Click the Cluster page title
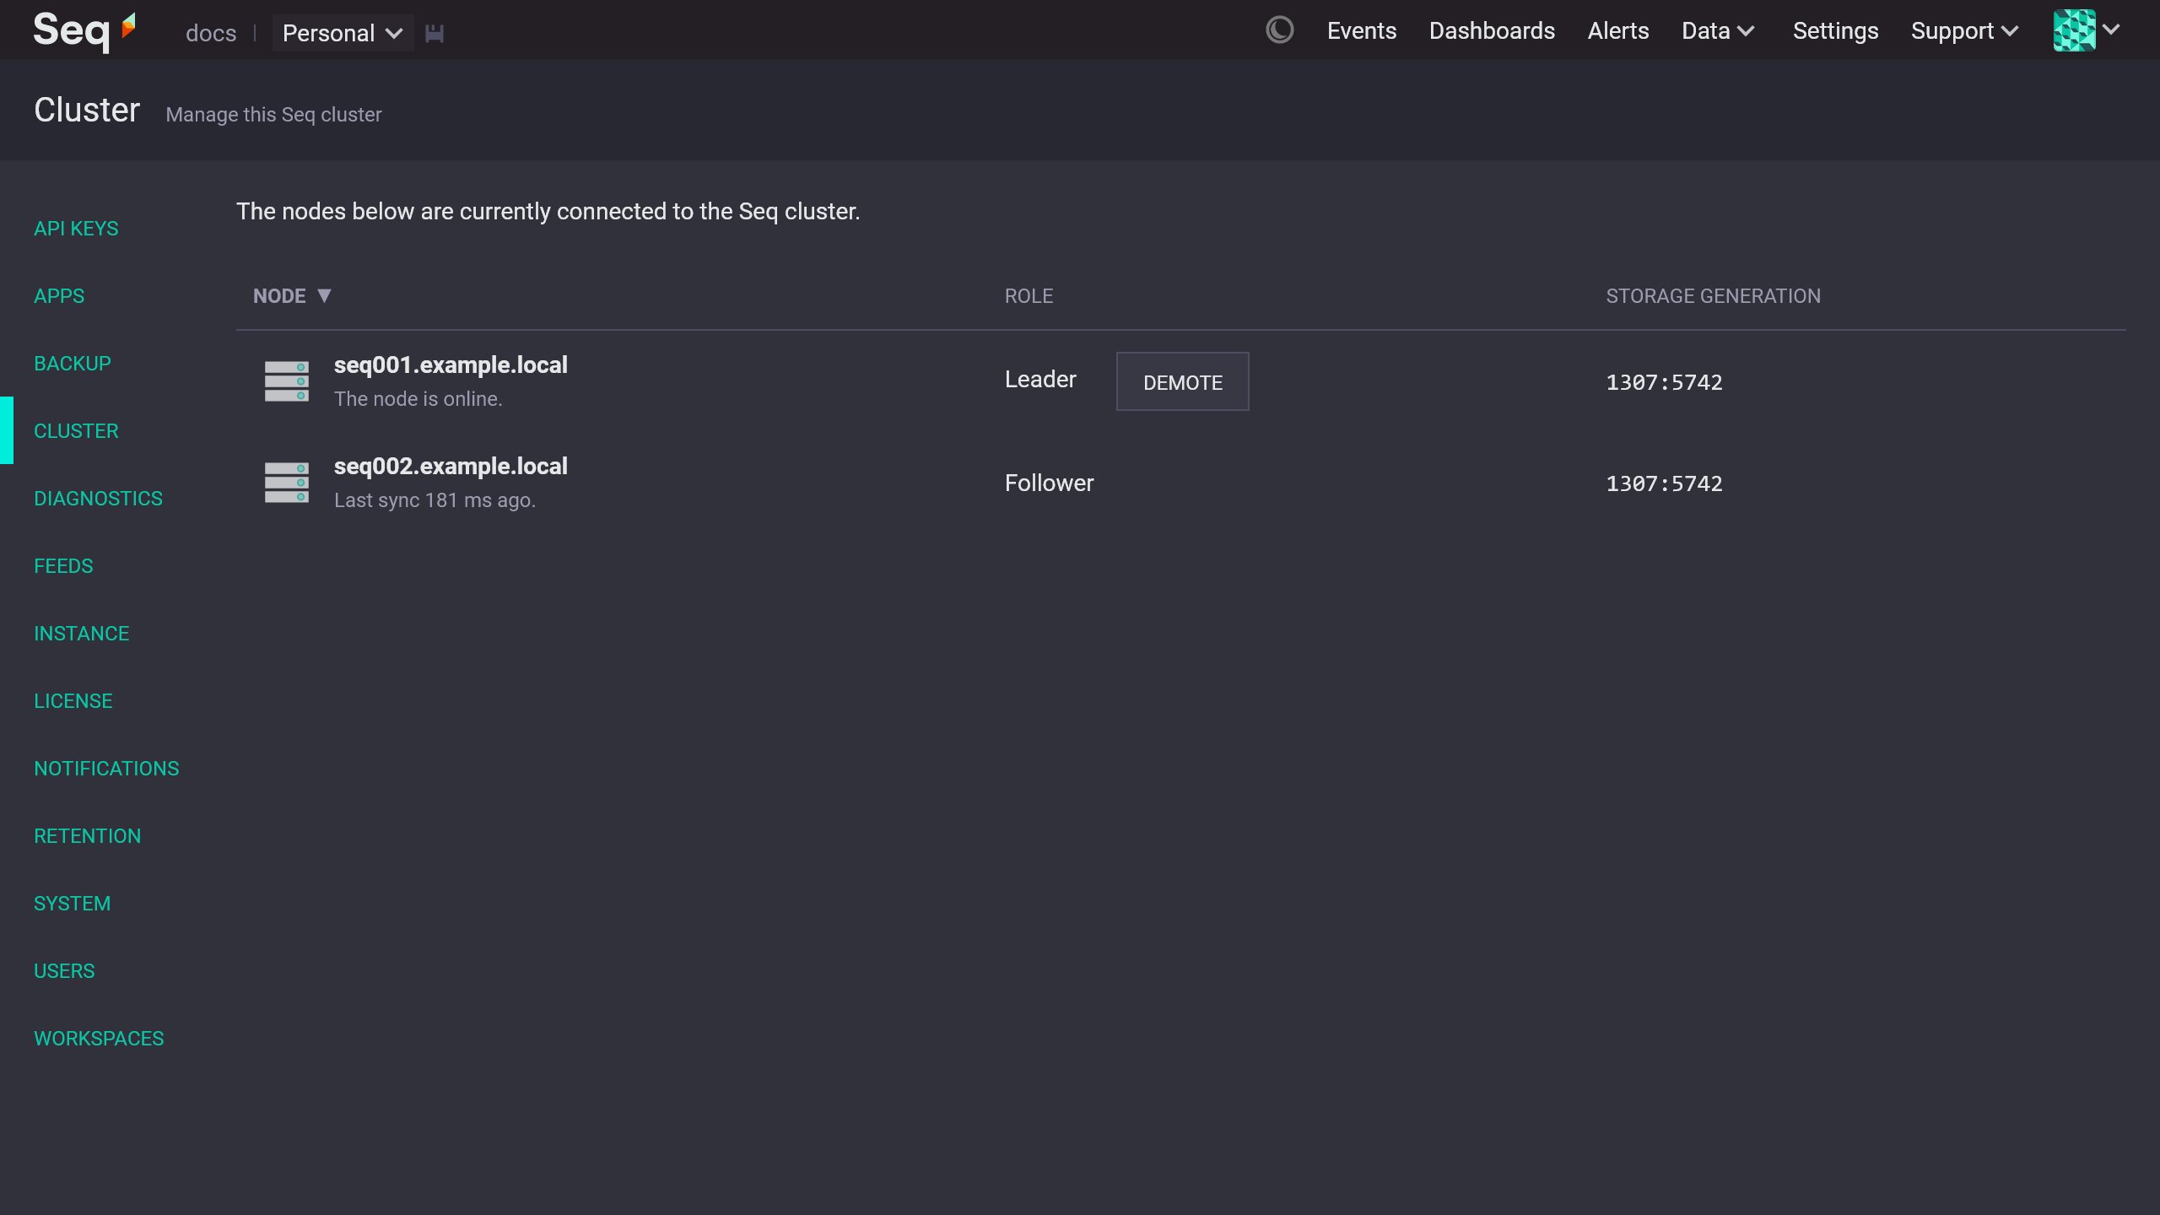 87,110
